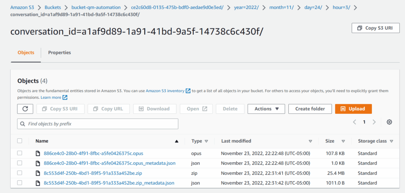Expand the Actions dropdown menu
This screenshot has height=193, width=405.
266,109
